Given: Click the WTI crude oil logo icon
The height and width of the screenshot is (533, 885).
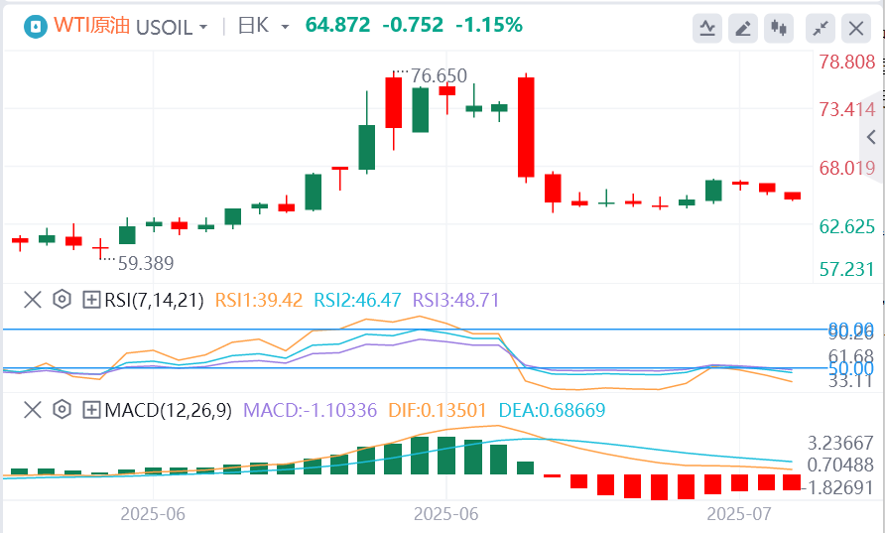Looking at the screenshot, I should [x=36, y=27].
